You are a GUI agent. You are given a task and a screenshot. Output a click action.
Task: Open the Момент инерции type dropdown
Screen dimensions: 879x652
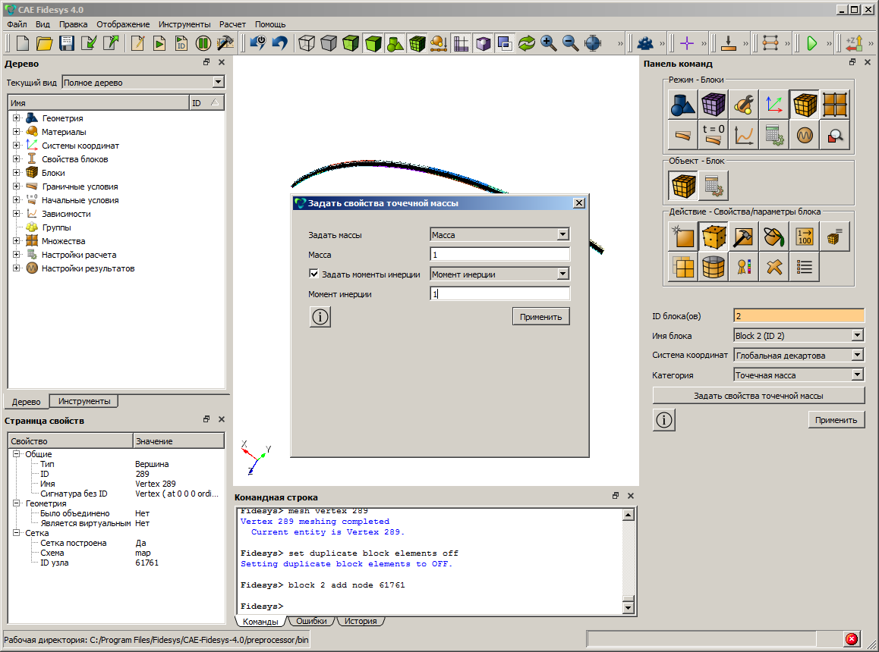click(x=563, y=274)
